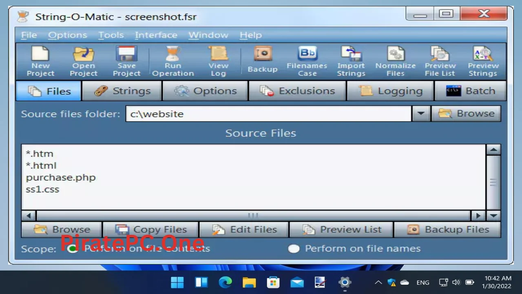Click the Backup safe icon in toolbar
Viewport: 522px width, 294px height.
coord(263,60)
